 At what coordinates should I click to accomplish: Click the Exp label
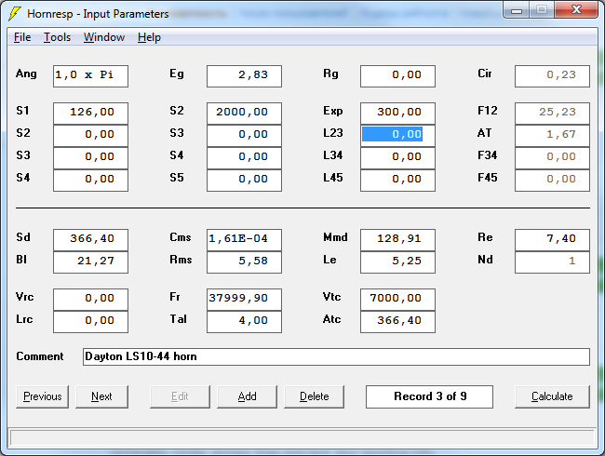tap(333, 112)
